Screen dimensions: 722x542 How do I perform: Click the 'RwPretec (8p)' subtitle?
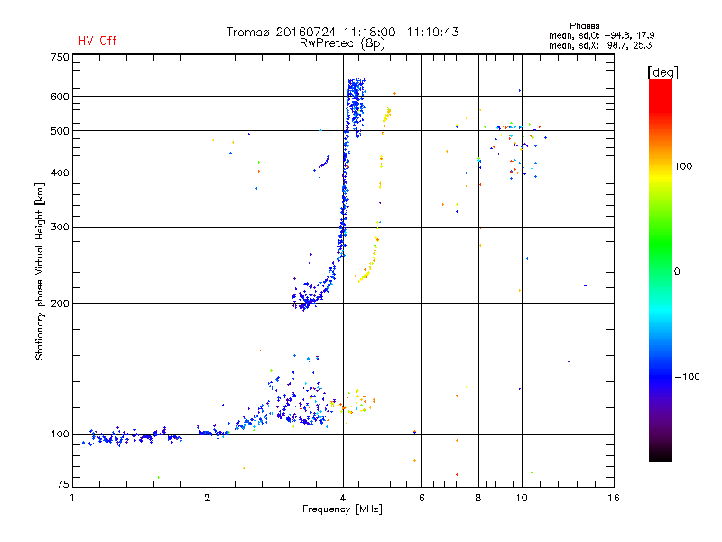tap(342, 43)
